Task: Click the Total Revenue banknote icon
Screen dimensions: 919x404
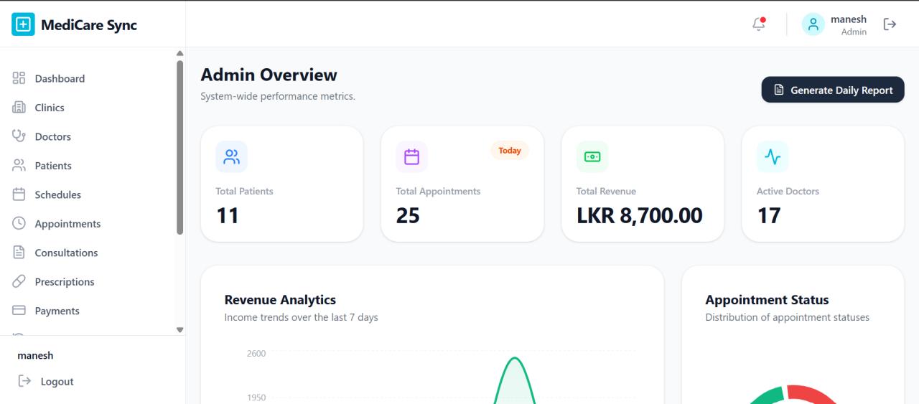Action: [x=592, y=156]
